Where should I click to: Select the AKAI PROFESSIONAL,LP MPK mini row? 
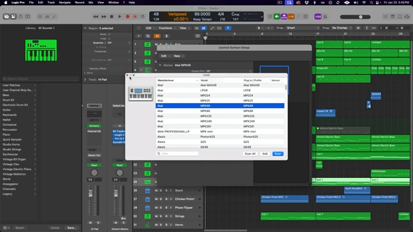(x=220, y=131)
